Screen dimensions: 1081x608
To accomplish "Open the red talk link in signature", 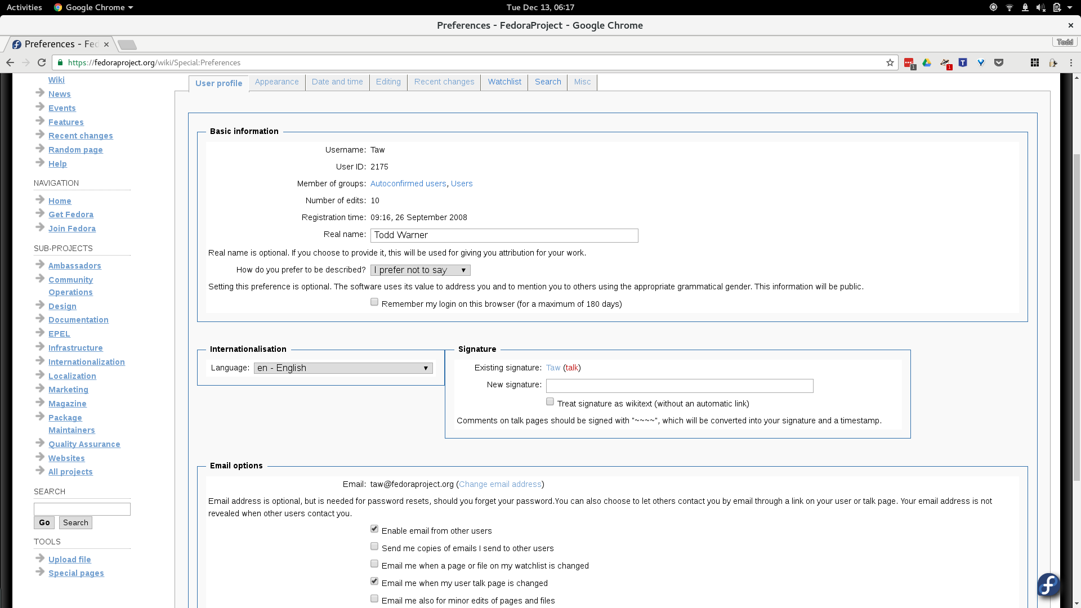I will pyautogui.click(x=572, y=368).
